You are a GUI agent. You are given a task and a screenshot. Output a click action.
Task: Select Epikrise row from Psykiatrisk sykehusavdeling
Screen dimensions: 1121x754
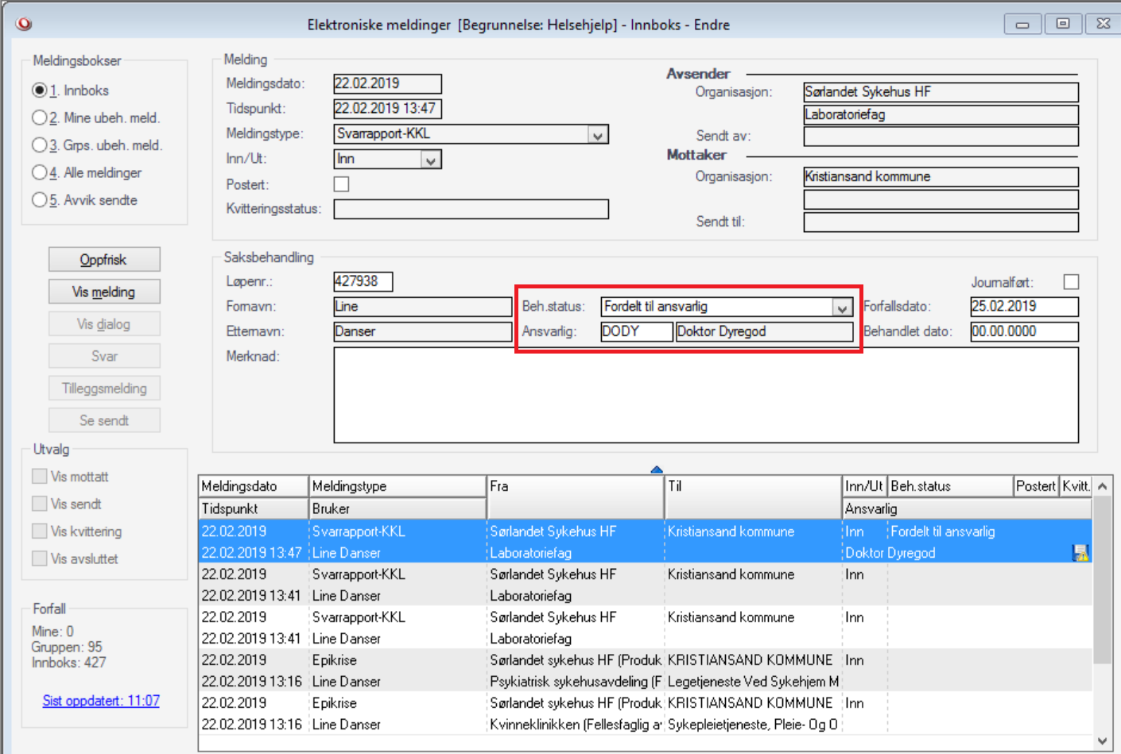645,671
